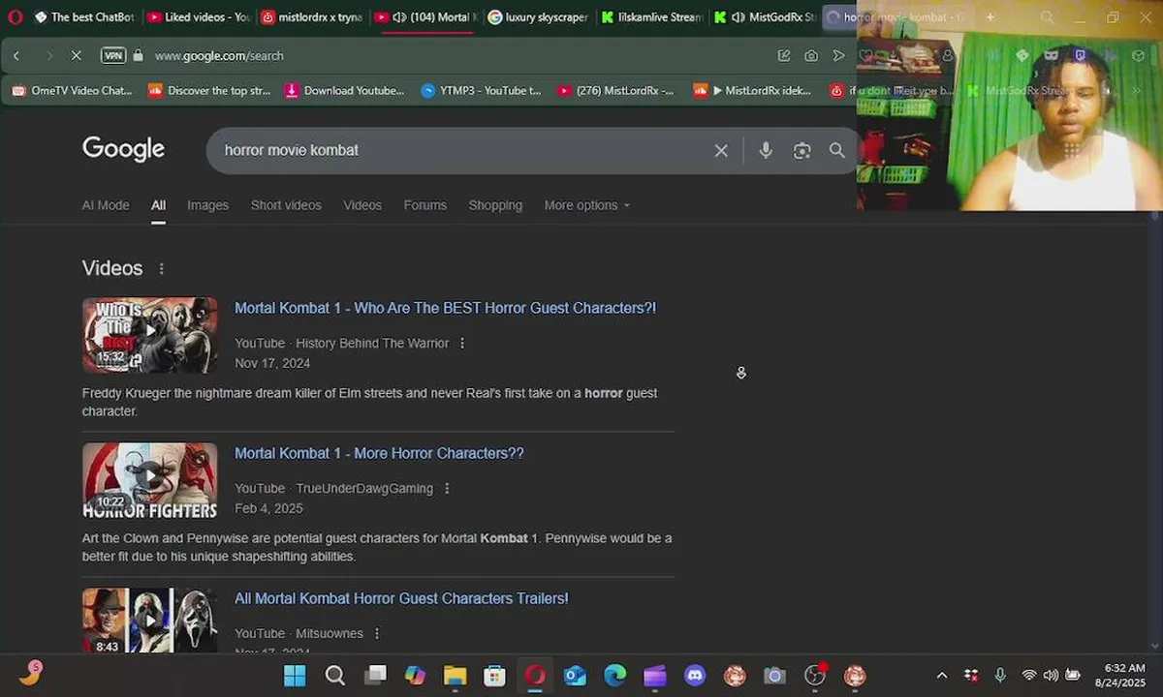Click the Feb 4, 2025 date text
Screen dimensions: 1163x697
pos(268,508)
